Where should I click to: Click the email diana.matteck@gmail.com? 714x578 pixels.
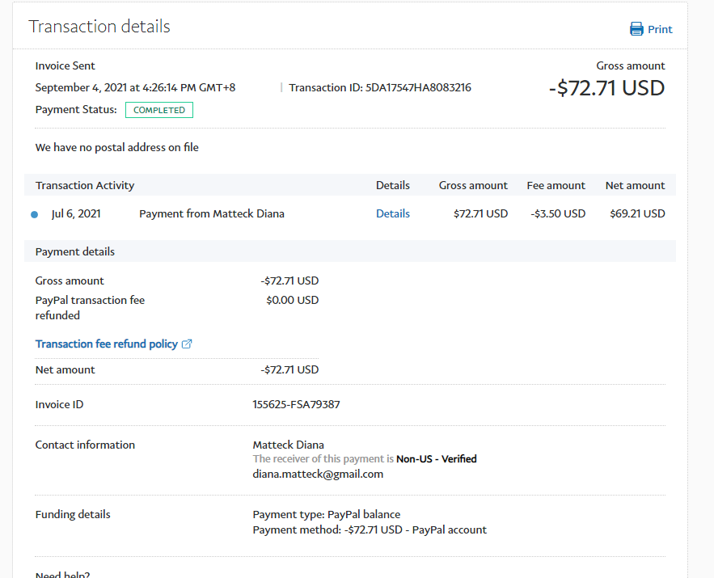coord(318,474)
